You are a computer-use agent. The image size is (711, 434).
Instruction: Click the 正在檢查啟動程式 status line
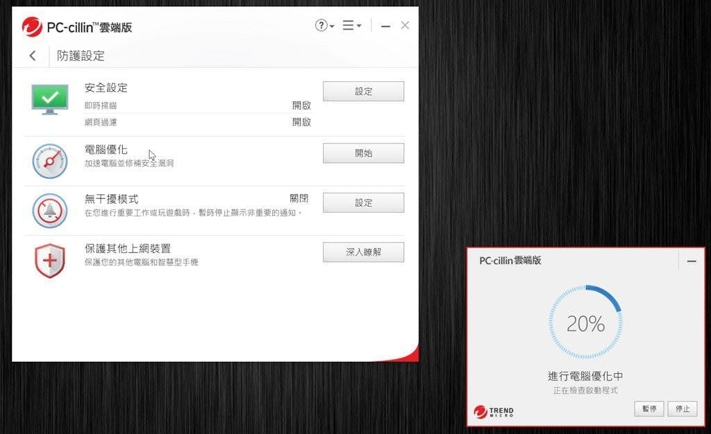[x=585, y=390]
